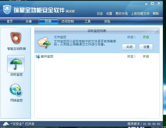Minimize the Rising window
The image size is (166, 128).
[146, 4]
